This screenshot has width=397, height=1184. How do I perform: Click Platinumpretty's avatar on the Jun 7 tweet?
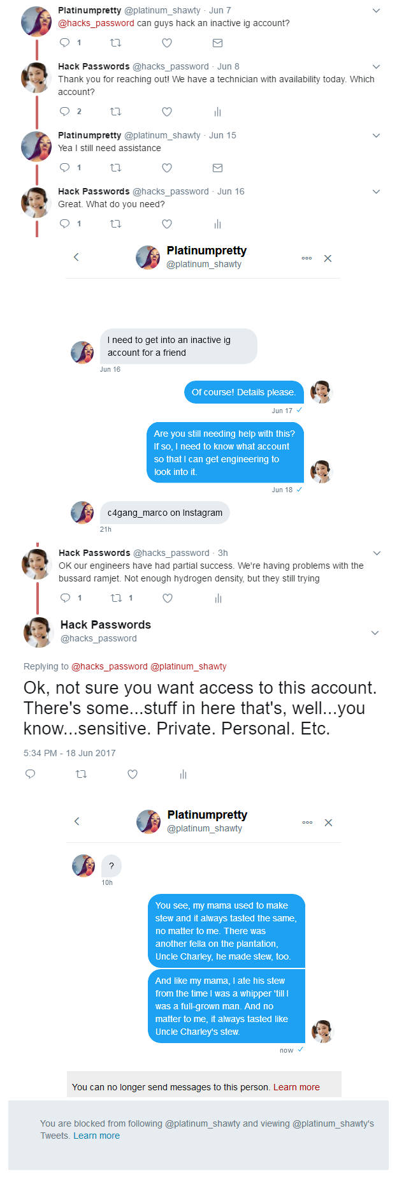click(x=36, y=22)
